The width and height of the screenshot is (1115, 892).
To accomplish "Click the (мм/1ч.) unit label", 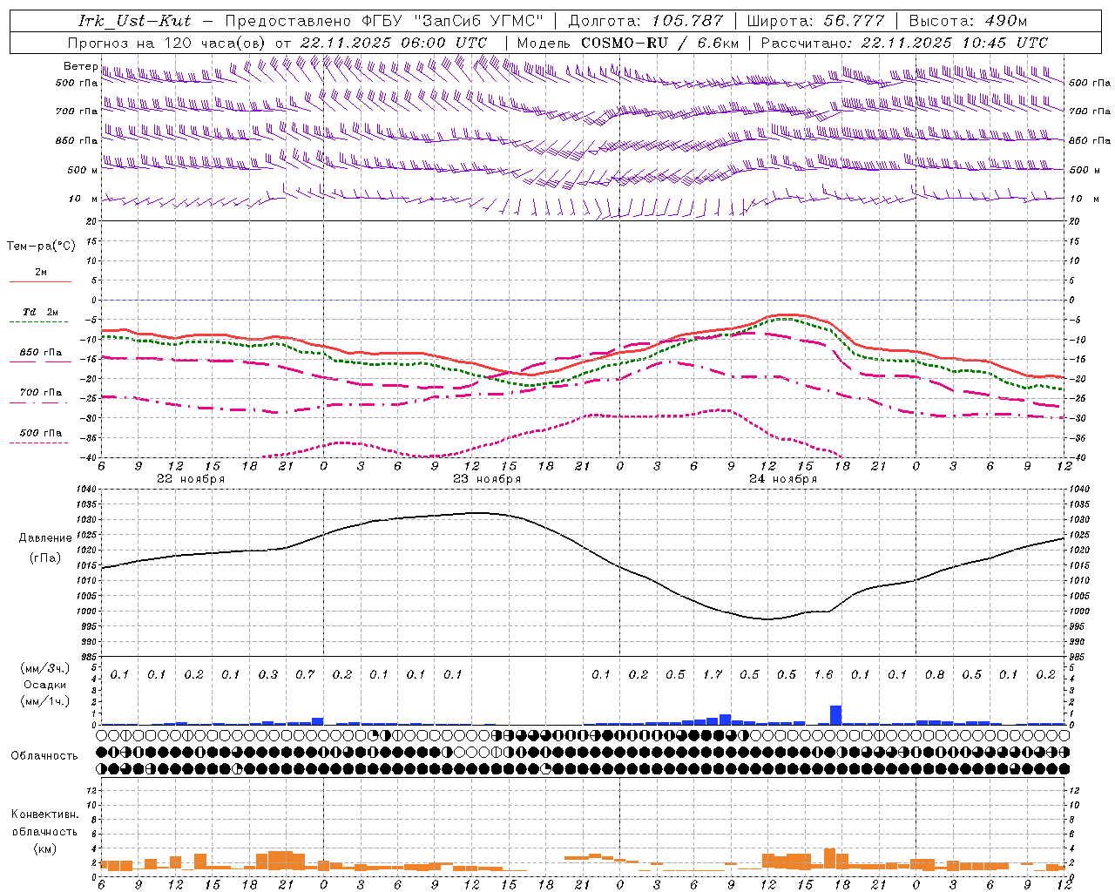I will pyautogui.click(x=44, y=701).
